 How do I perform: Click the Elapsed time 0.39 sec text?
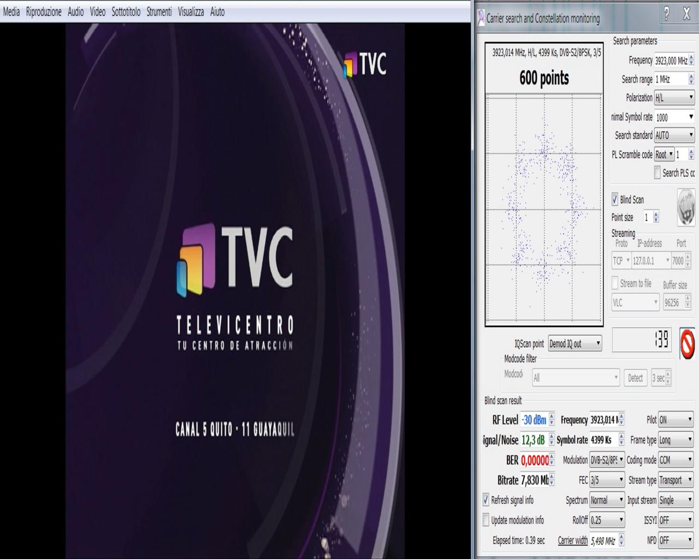[519, 540]
